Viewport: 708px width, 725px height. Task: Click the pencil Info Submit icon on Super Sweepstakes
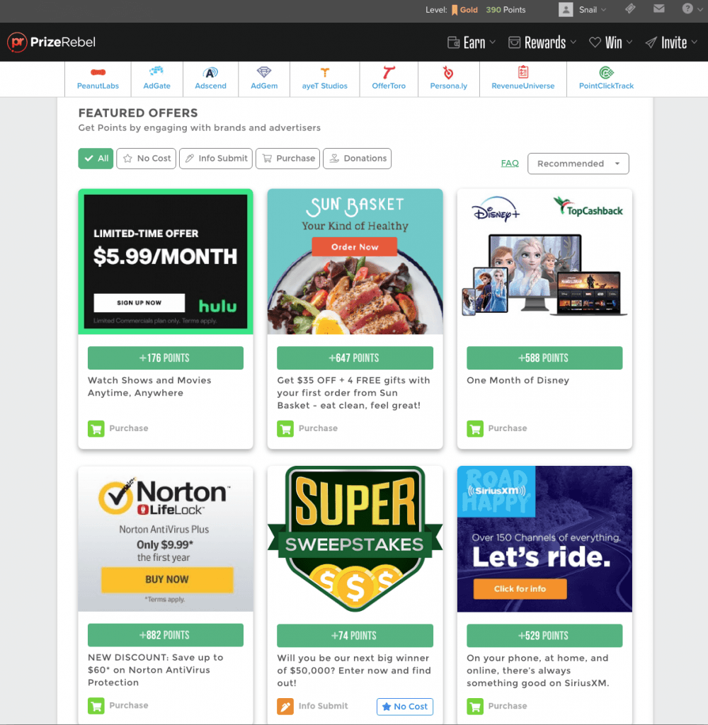pos(285,706)
